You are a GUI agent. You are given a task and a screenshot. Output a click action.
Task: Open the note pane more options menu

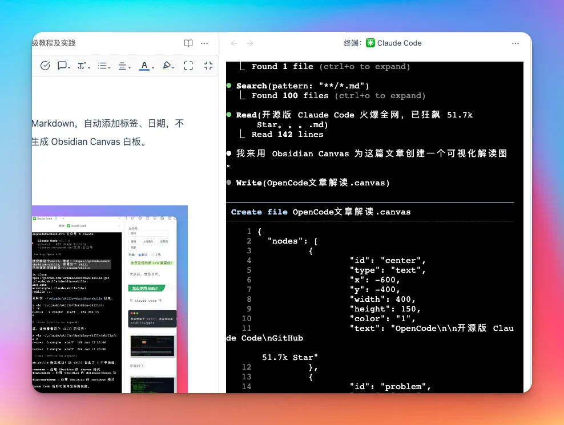[204, 43]
